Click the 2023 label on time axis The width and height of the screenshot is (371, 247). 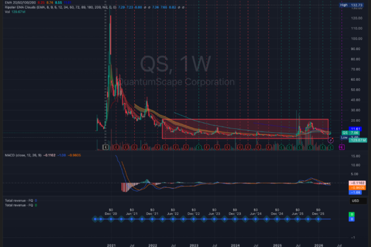click(194, 245)
